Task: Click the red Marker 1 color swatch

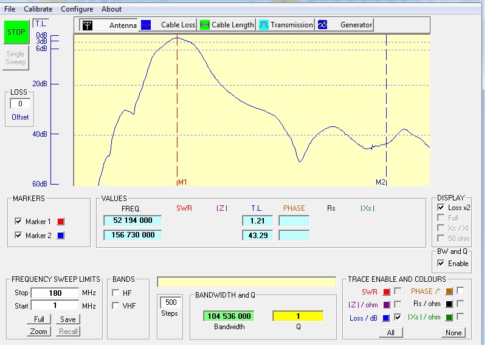Action: [x=60, y=222]
